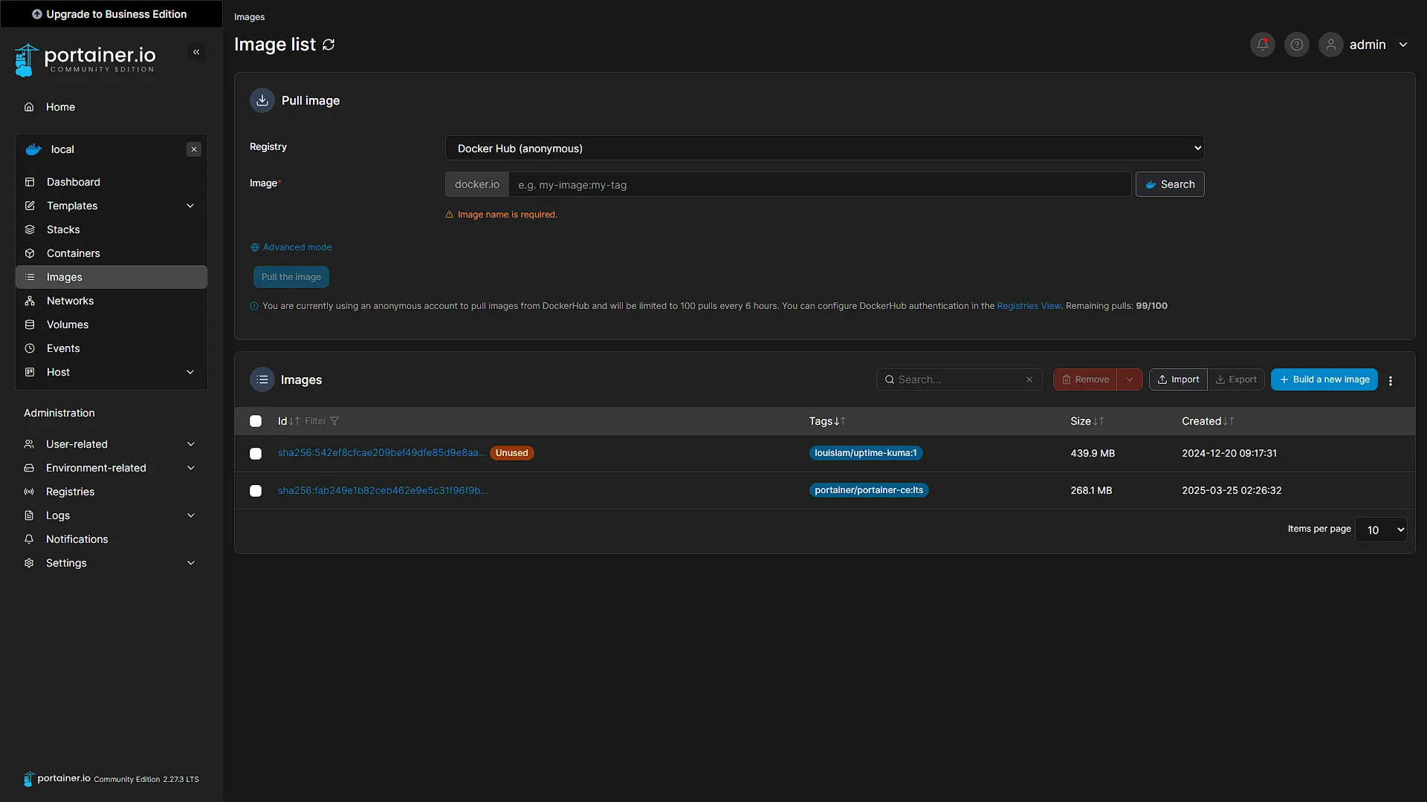Navigate to Networks in sidebar
The image size is (1427, 802).
pos(111,301)
